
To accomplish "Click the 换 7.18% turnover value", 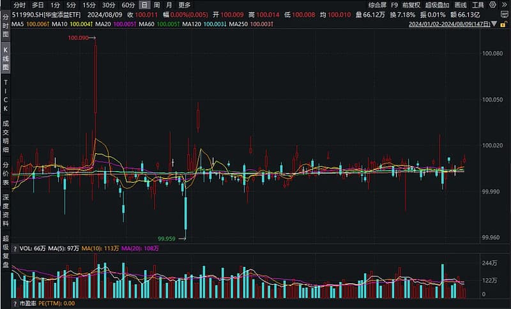I will click(402, 15).
